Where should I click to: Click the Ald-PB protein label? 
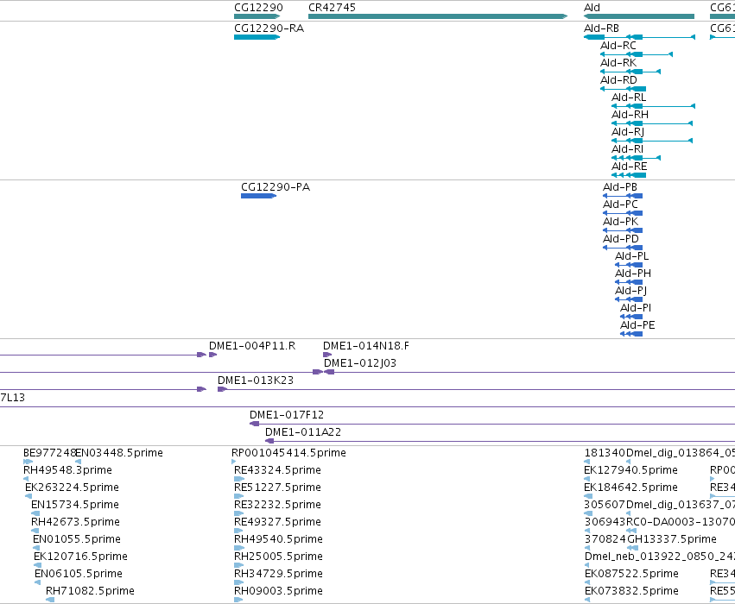click(x=619, y=187)
